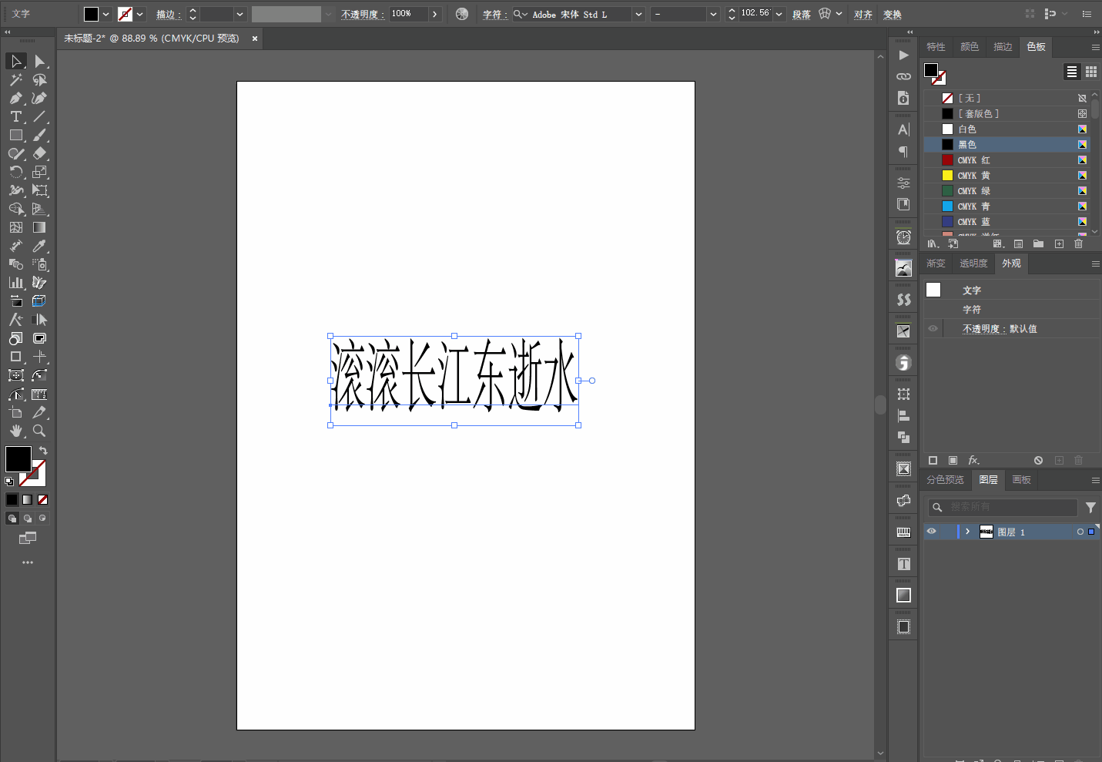Screen dimensions: 1102x762
Task: Select the Hand tool
Action: [x=15, y=431]
